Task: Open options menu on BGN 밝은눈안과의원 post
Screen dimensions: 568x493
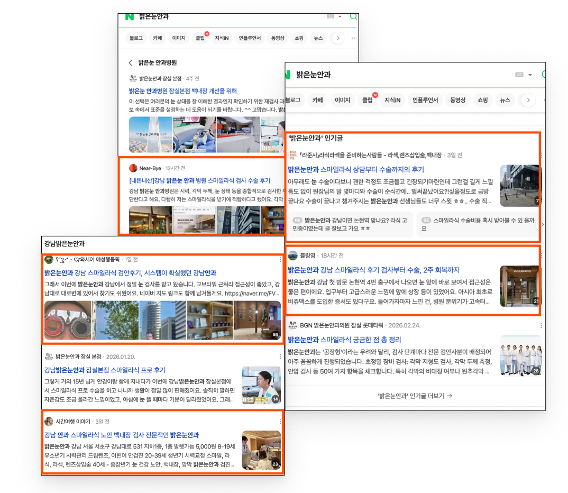Action: (x=542, y=325)
